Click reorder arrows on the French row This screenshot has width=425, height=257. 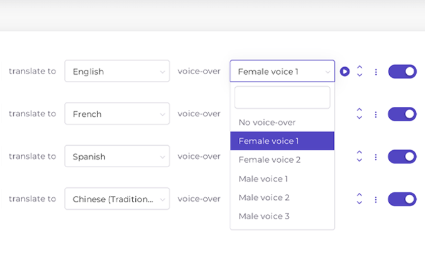[x=360, y=114]
